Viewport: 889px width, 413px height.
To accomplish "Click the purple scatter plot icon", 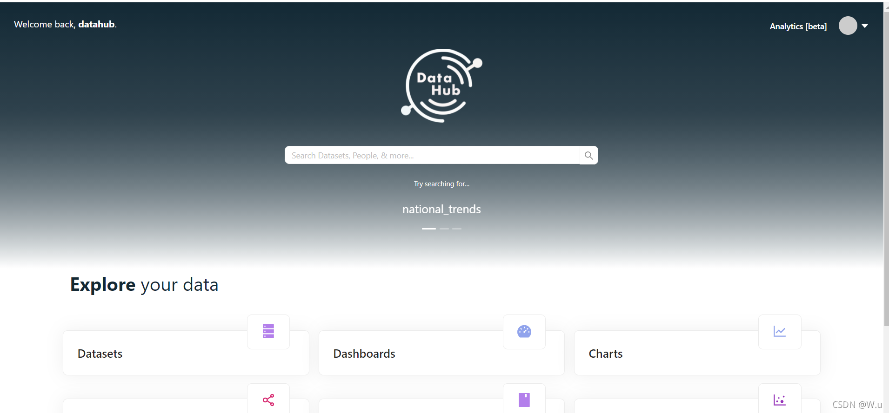I will tap(780, 400).
